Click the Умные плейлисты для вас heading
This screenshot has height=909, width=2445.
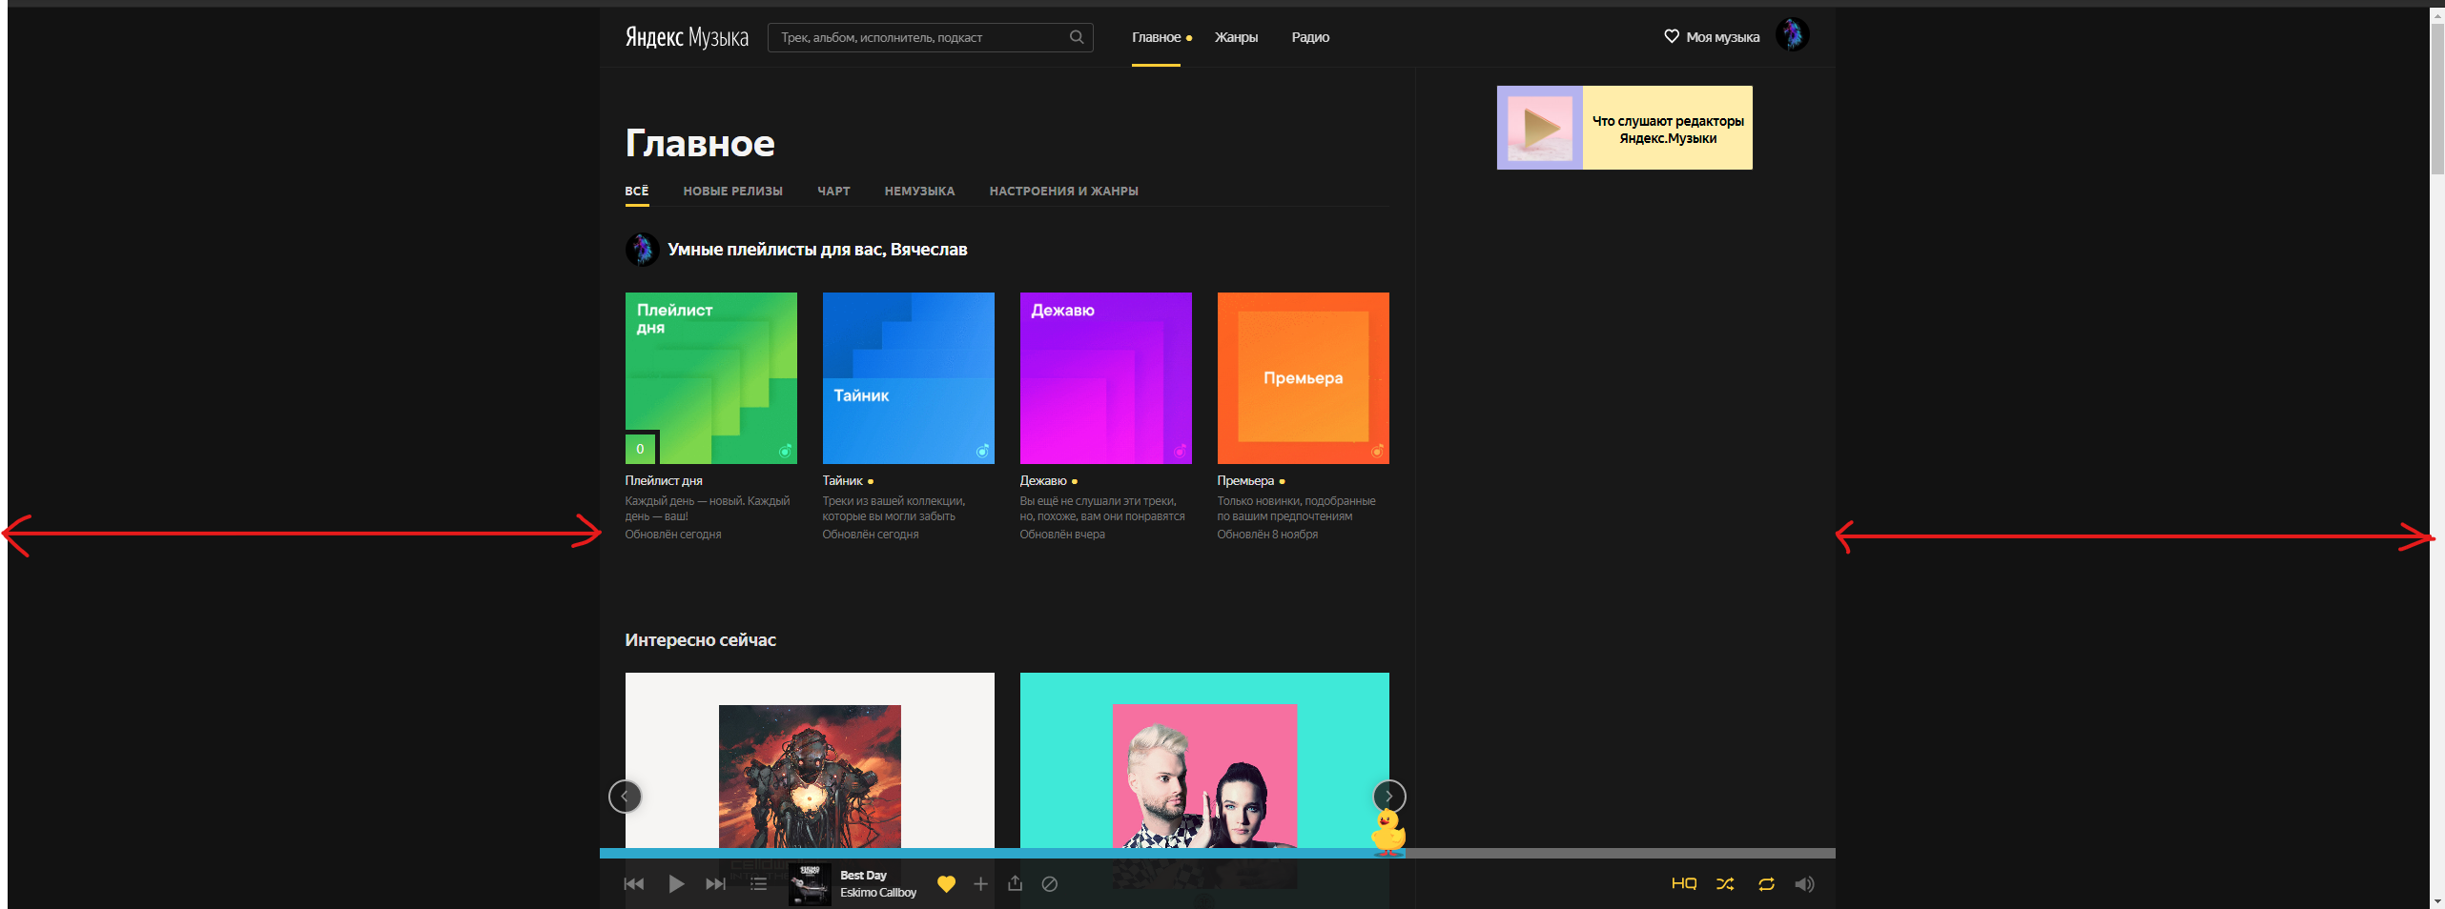pyautogui.click(x=817, y=250)
